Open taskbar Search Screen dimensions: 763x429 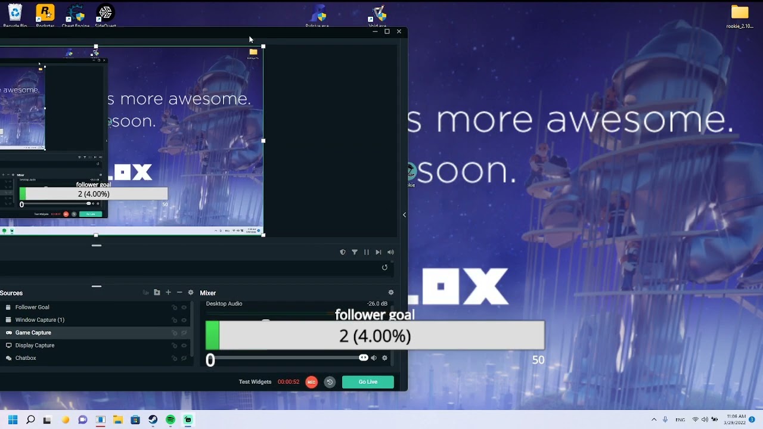coord(30,420)
